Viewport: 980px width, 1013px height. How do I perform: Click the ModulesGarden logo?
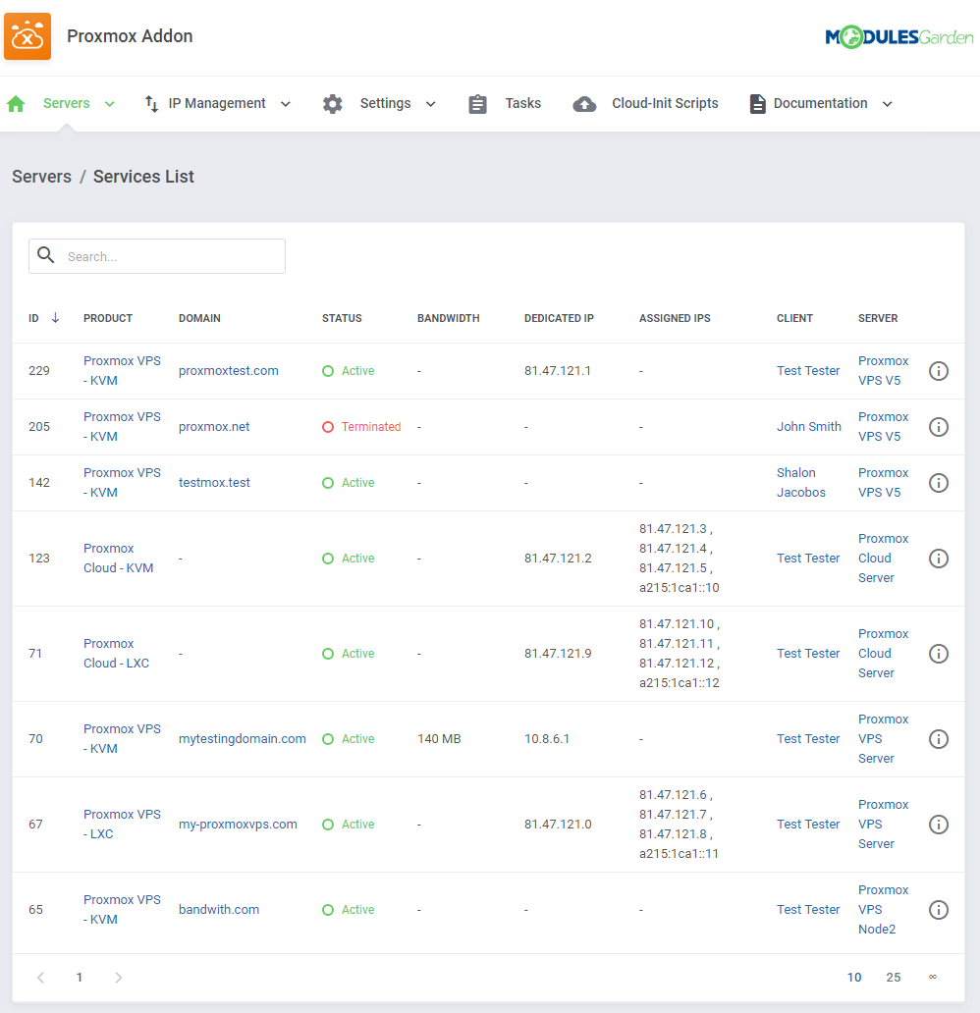(x=899, y=37)
